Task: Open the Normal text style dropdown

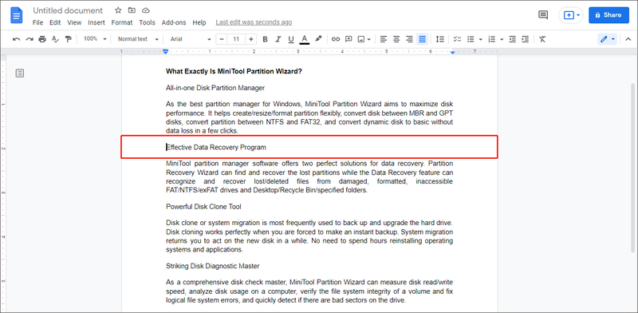Action: point(138,39)
